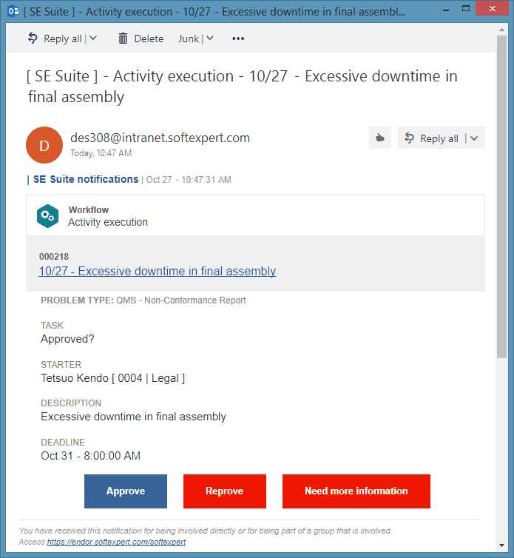This screenshot has height=558, width=514.
Task: Expand the reply options chevron near sender
Action: [x=474, y=138]
